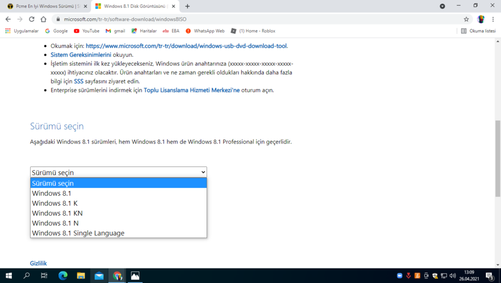This screenshot has height=283, width=501.
Task: Go back using the browser back arrow
Action: pyautogui.click(x=8, y=19)
